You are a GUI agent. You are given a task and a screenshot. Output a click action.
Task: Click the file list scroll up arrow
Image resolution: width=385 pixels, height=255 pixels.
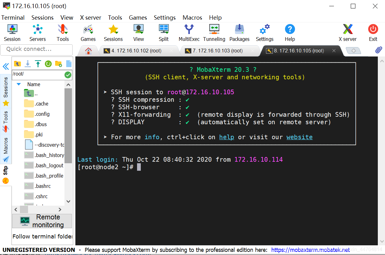[69, 84]
